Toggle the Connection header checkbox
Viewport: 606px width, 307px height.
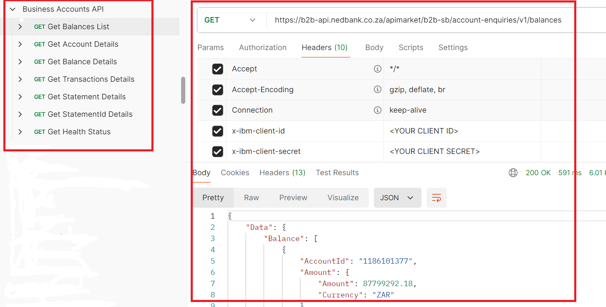217,110
